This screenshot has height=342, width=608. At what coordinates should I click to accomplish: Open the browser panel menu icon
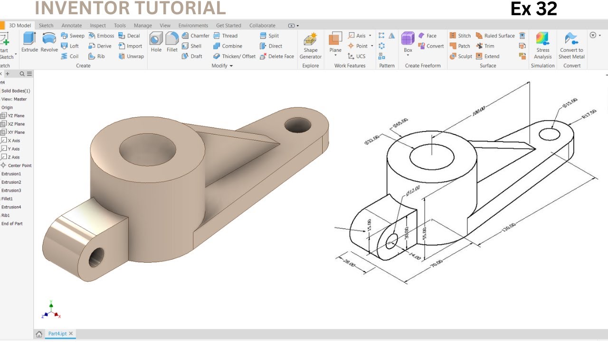29,74
